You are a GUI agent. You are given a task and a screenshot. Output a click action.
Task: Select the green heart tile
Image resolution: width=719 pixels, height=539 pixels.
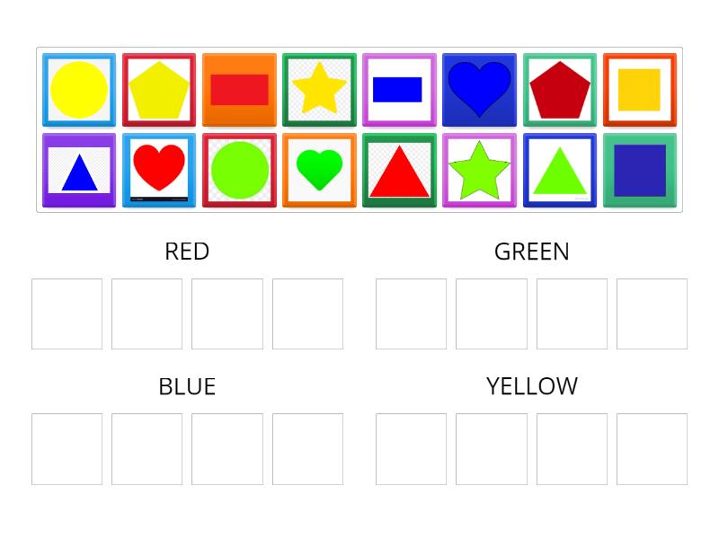319,171
